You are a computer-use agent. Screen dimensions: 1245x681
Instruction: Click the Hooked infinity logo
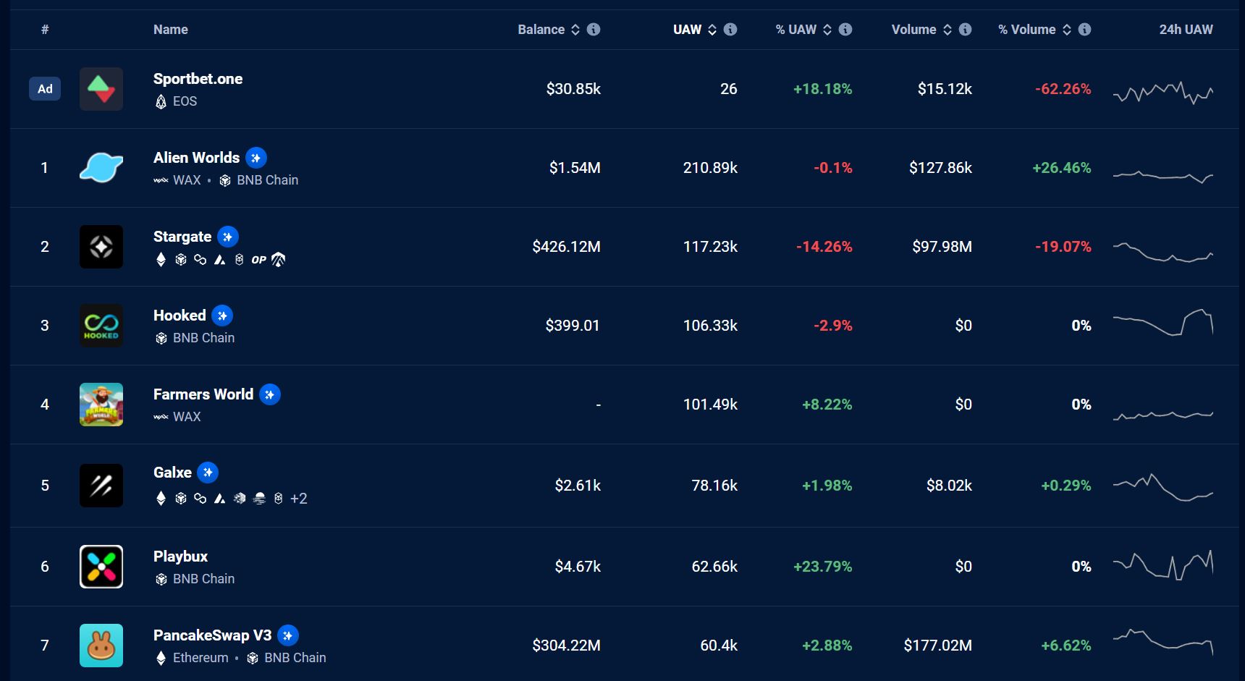click(101, 326)
